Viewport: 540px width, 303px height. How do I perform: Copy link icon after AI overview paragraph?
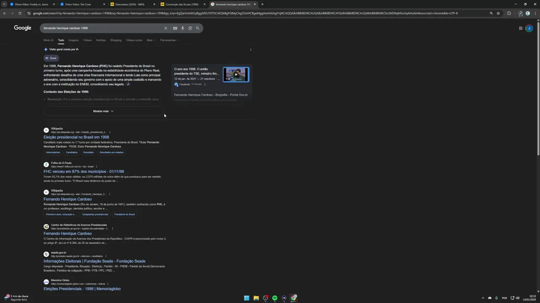click(x=128, y=84)
